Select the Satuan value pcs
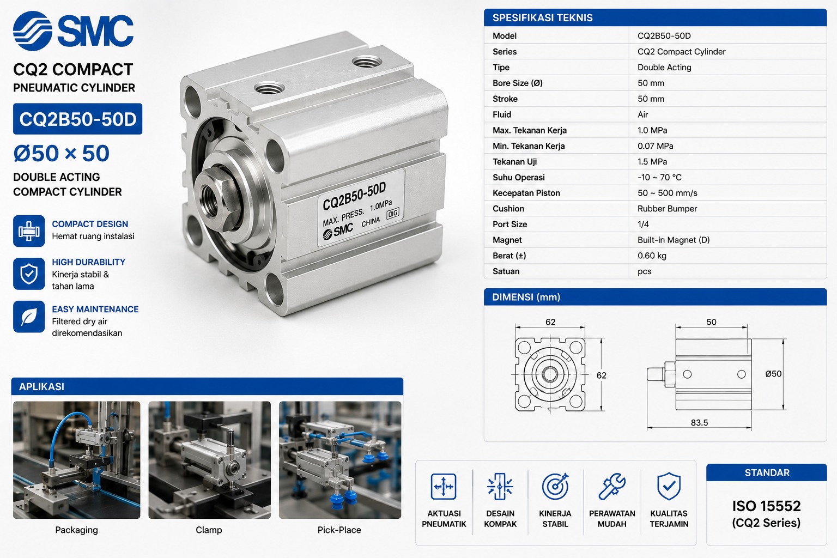The height and width of the screenshot is (558, 837). coord(645,271)
